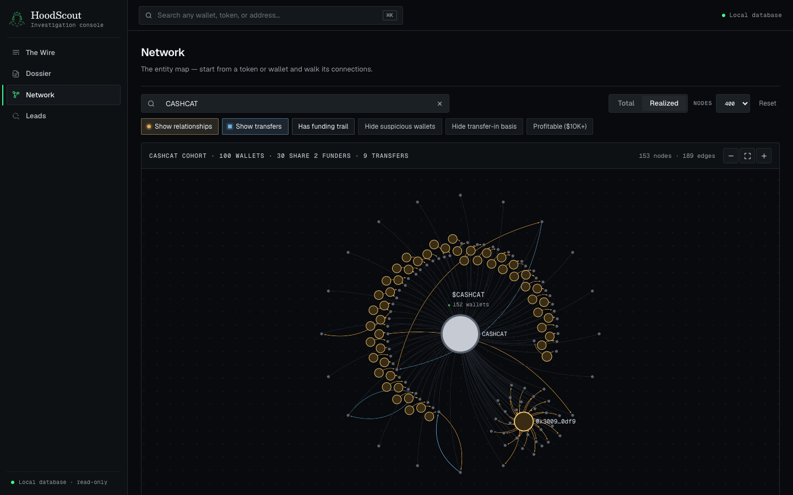
Task: Click the $CASHCAT node label
Action: coord(468,295)
